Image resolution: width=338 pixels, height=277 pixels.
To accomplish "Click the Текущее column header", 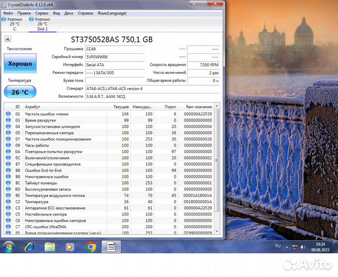I will 119,107.
